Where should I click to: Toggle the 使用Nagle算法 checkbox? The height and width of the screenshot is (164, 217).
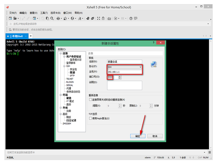[x=91, y=119]
